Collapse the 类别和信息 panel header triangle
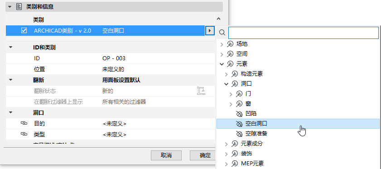The height and width of the screenshot is (169, 381). 10,7
